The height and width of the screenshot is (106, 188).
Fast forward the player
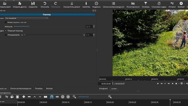(x=169, y=84)
